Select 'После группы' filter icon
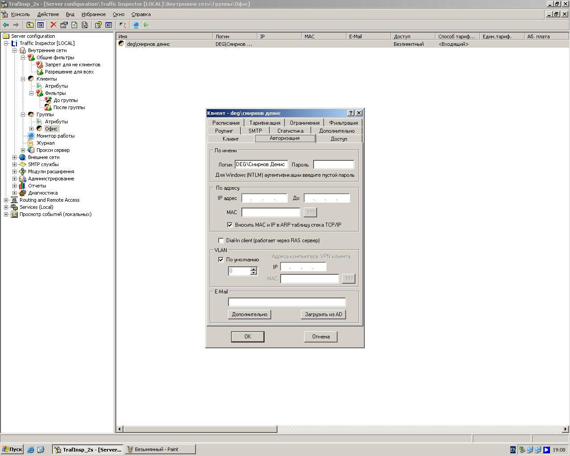This screenshot has width=570, height=456. 48,107
